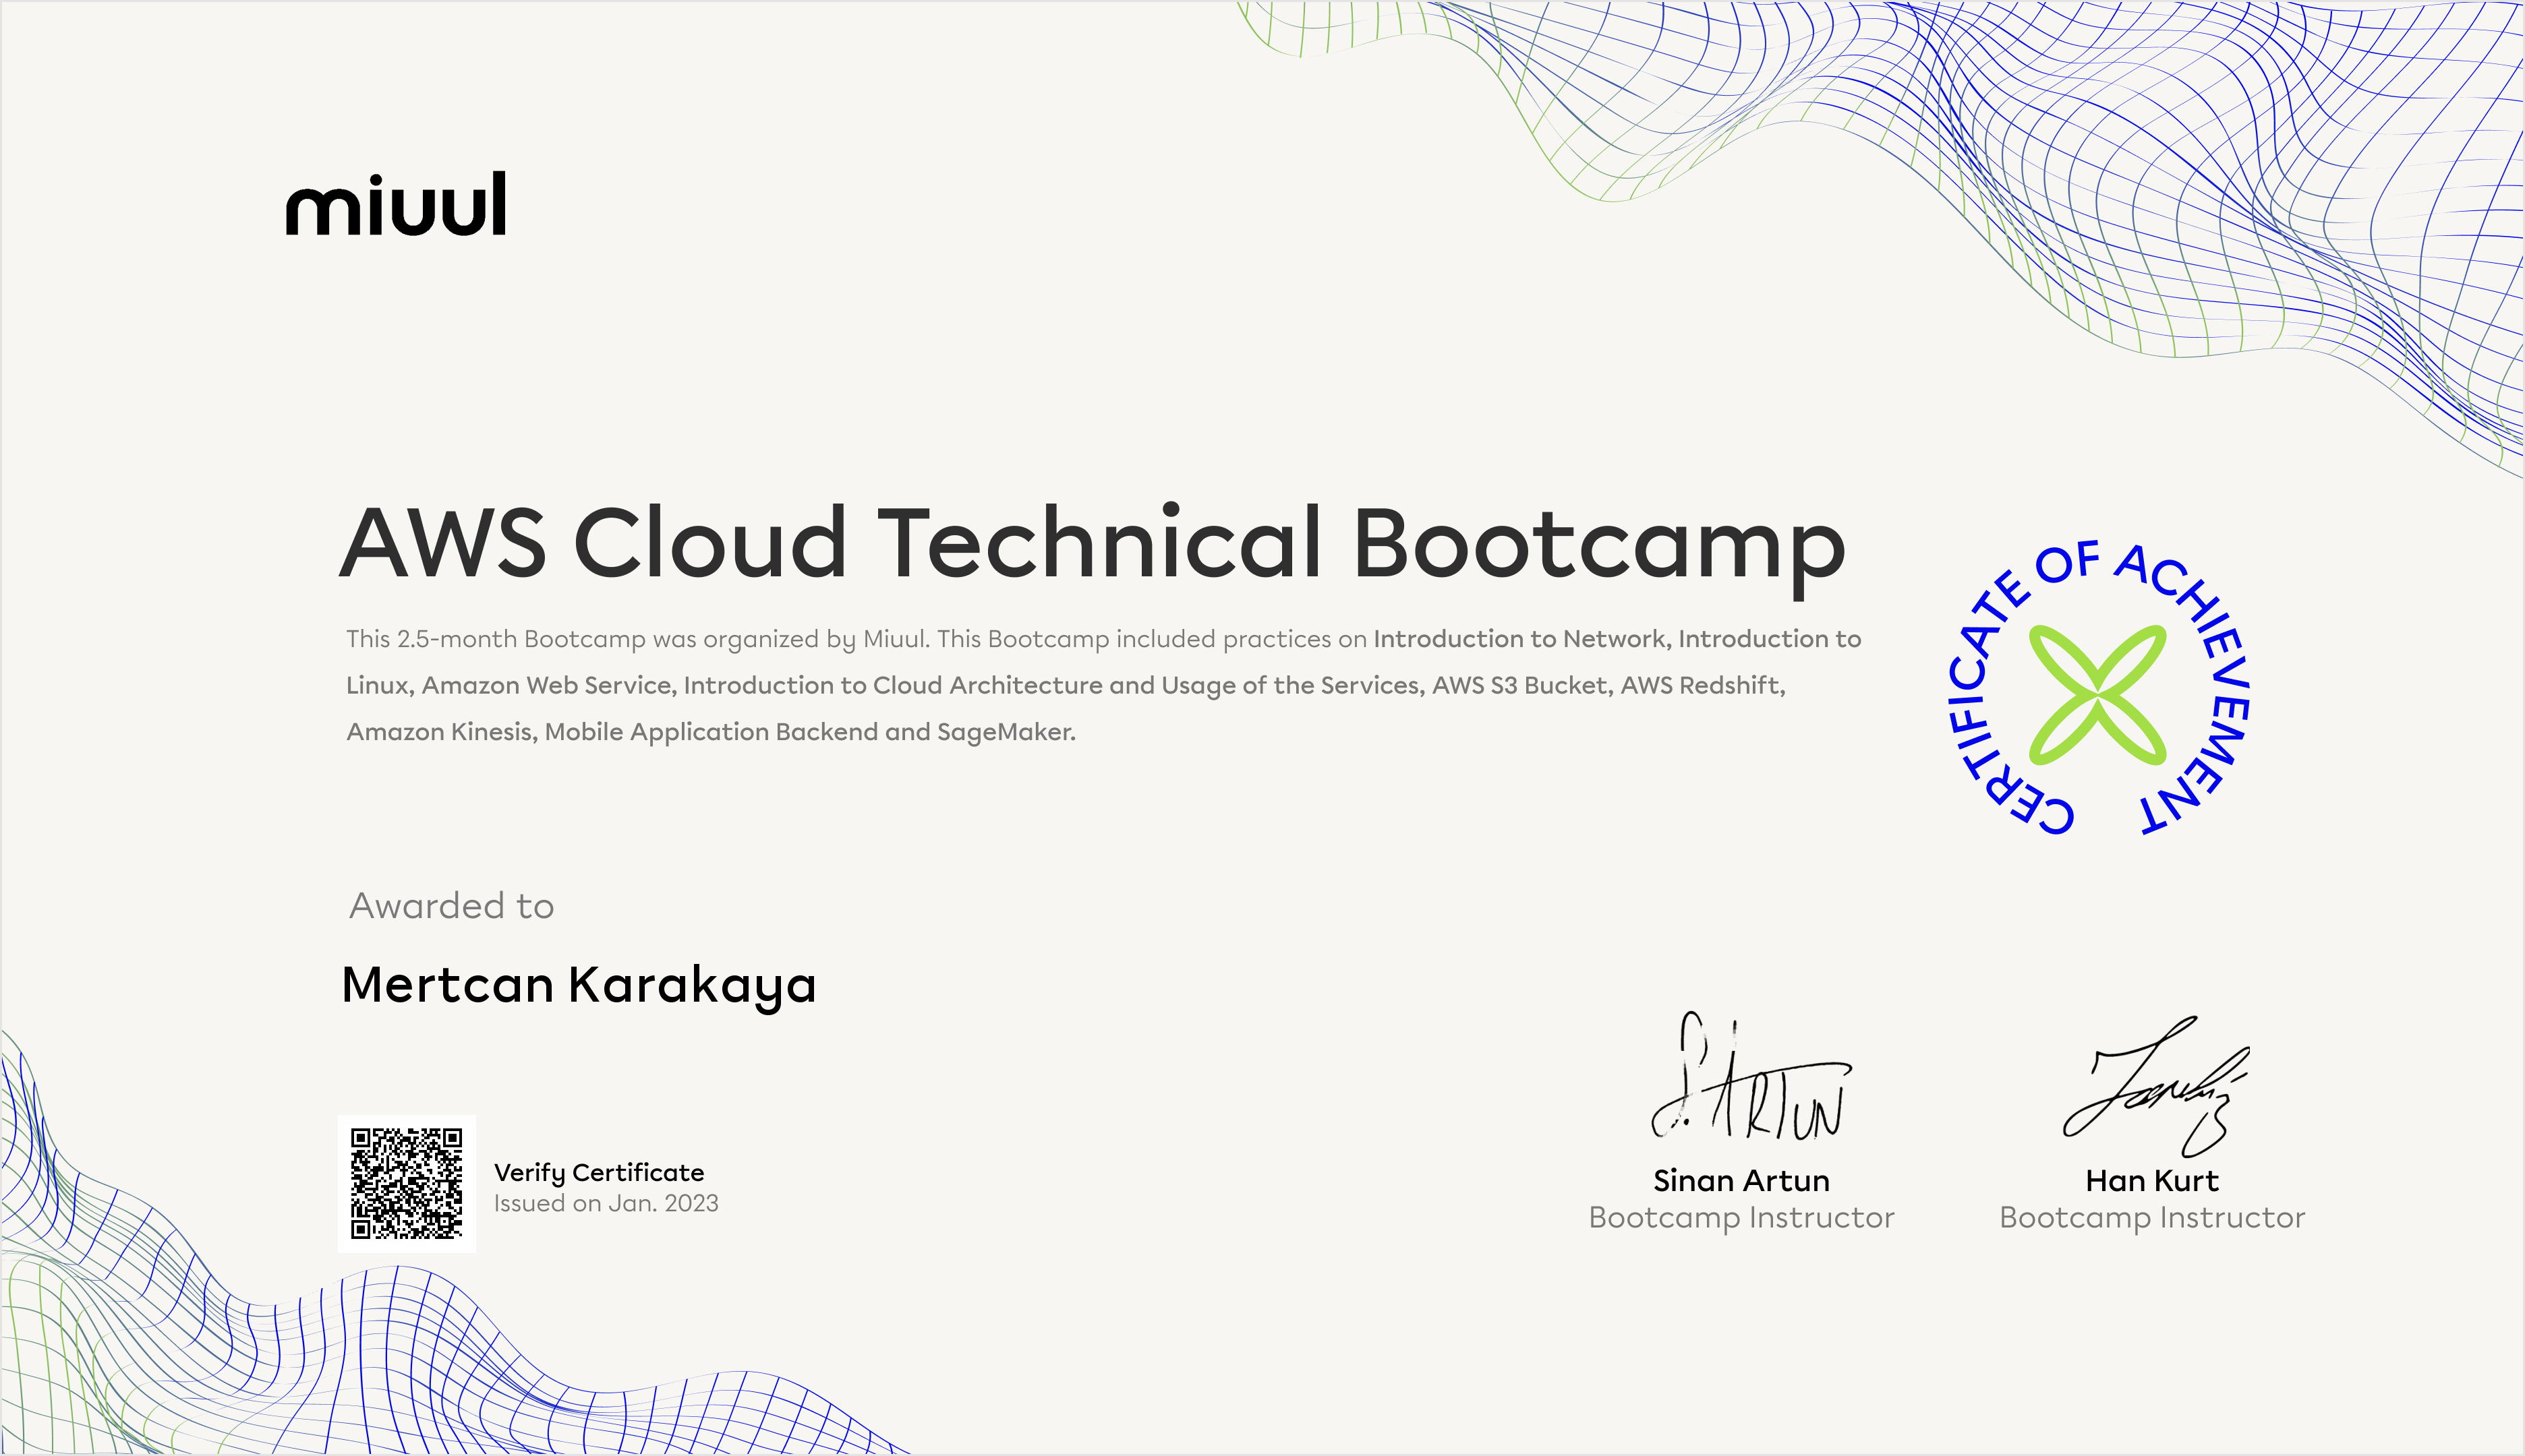Image resolution: width=2525 pixels, height=1456 pixels.
Task: Click the recipient name Mertcan Karakaya
Action: coord(578,985)
